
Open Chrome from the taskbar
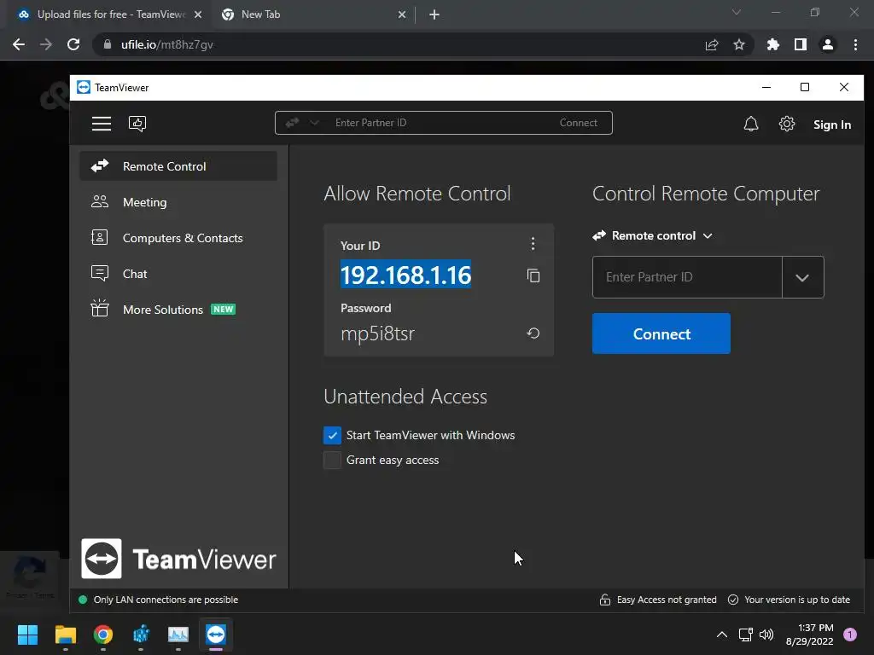103,635
